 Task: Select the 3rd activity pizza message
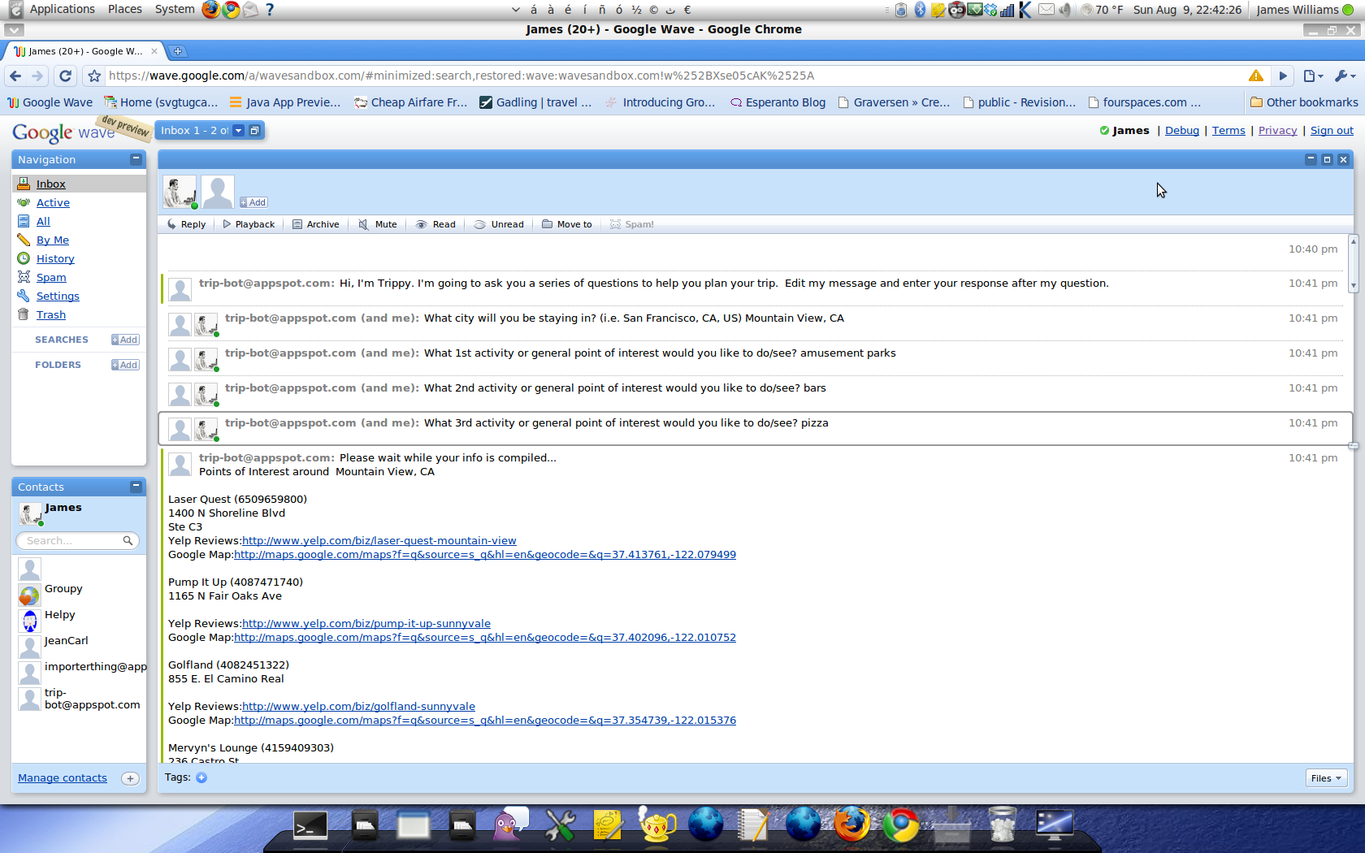pyautogui.click(x=756, y=429)
